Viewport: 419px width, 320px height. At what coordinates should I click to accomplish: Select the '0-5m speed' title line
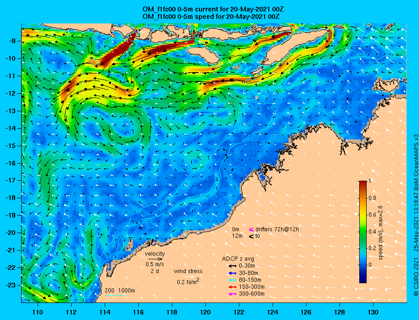(x=211, y=16)
